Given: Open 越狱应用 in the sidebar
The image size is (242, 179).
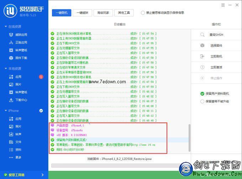Looking at the screenshot, I should [21, 35].
